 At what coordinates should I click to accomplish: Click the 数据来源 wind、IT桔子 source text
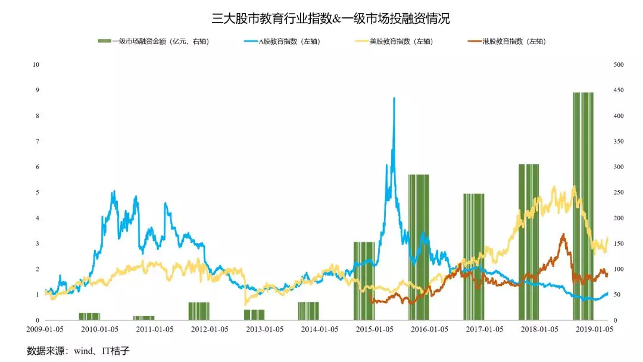click(78, 351)
